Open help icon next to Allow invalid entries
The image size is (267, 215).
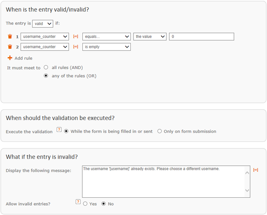tap(78, 202)
